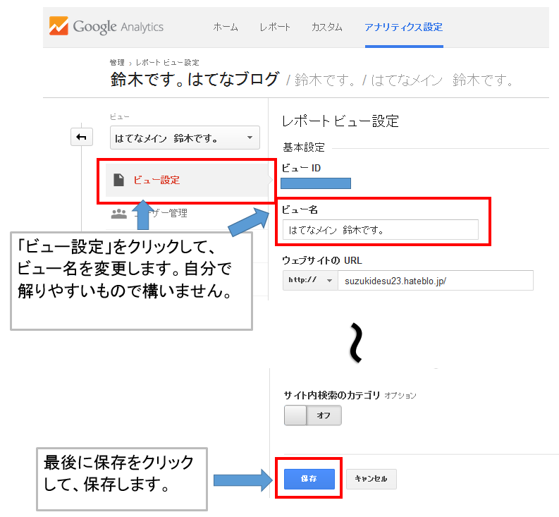Click the レポート ビュー設定 heading
The width and height of the screenshot is (559, 517).
(340, 121)
